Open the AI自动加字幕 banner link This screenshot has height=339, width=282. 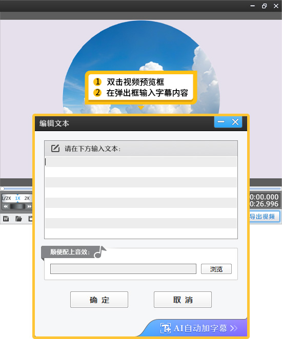198,328
